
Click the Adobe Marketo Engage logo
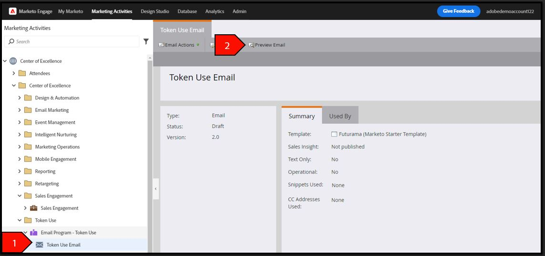tap(12, 11)
